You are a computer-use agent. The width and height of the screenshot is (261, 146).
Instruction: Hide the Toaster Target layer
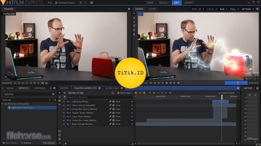(x=68, y=113)
